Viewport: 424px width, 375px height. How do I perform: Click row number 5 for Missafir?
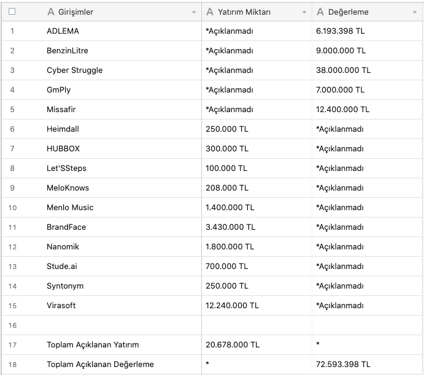coord(12,110)
